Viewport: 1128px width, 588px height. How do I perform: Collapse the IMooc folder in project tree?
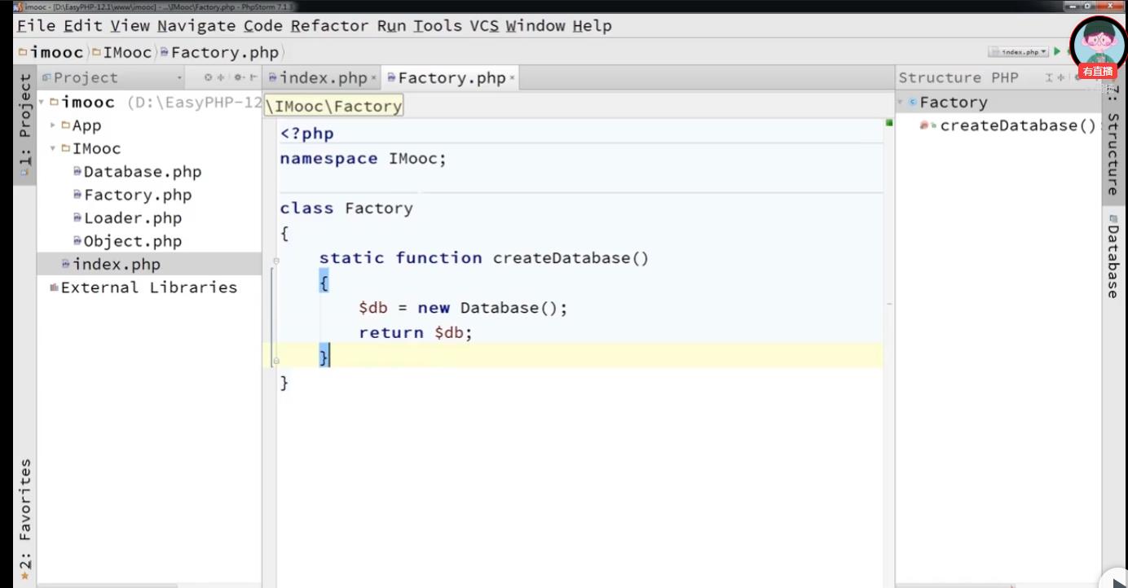(x=53, y=149)
